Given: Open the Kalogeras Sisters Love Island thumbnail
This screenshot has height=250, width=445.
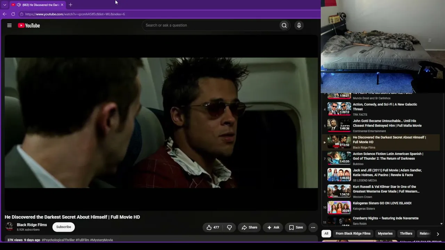Looking at the screenshot, I should 339,208.
